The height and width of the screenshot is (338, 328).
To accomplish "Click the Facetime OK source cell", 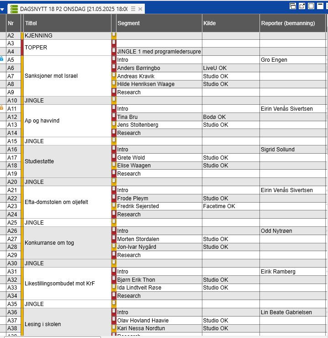I will [231, 206].
